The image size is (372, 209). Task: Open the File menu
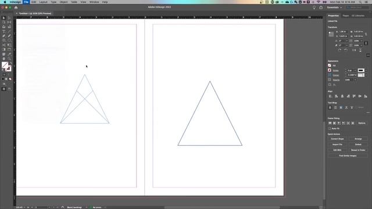pyautogui.click(x=26, y=2)
